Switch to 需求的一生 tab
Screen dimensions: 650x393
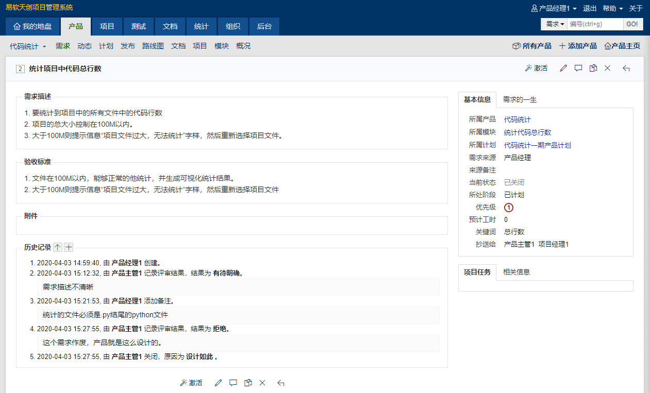click(x=520, y=99)
